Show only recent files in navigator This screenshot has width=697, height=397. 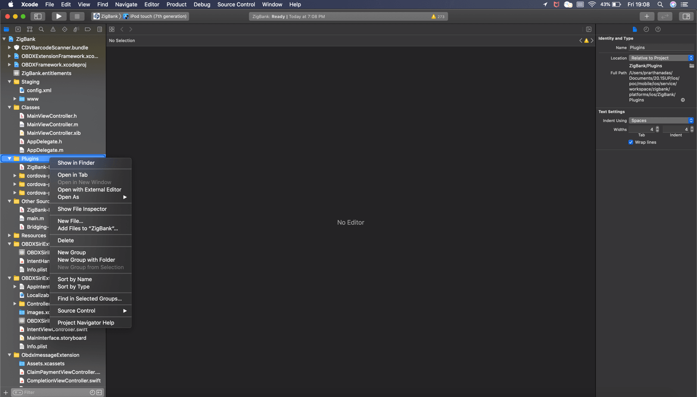click(x=93, y=392)
